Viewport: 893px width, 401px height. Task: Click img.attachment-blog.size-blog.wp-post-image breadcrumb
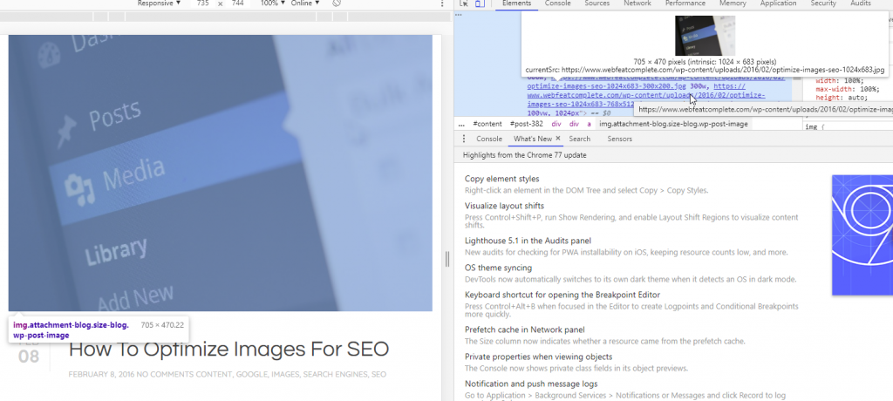pyautogui.click(x=674, y=124)
